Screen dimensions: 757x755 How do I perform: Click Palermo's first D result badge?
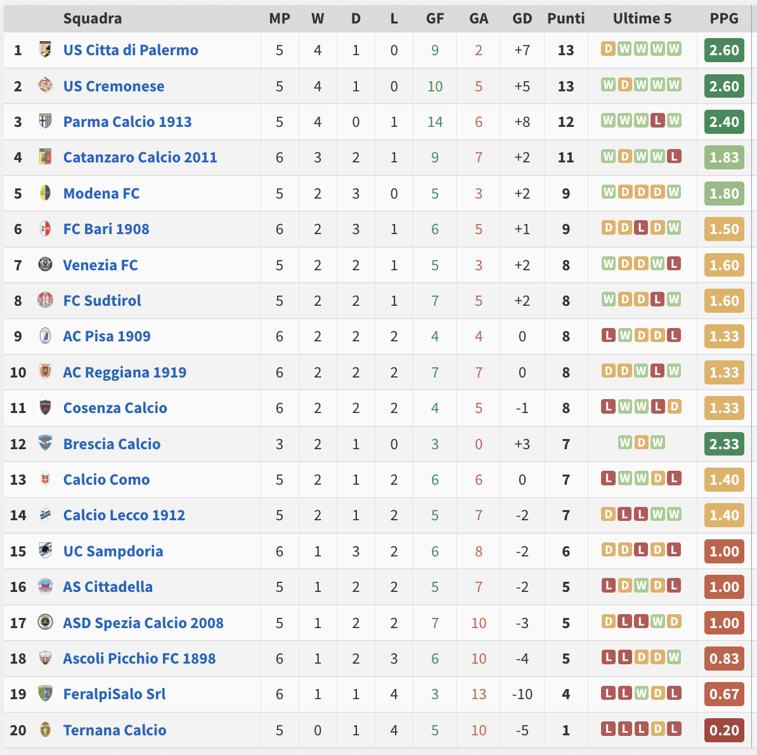pyautogui.click(x=608, y=49)
